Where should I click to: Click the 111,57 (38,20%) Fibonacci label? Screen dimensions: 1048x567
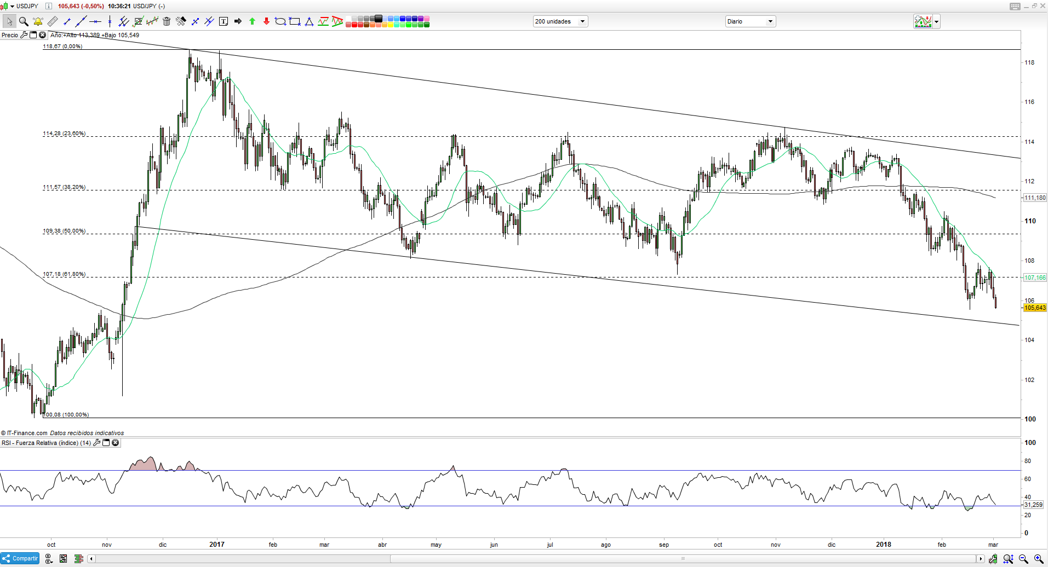(64, 187)
